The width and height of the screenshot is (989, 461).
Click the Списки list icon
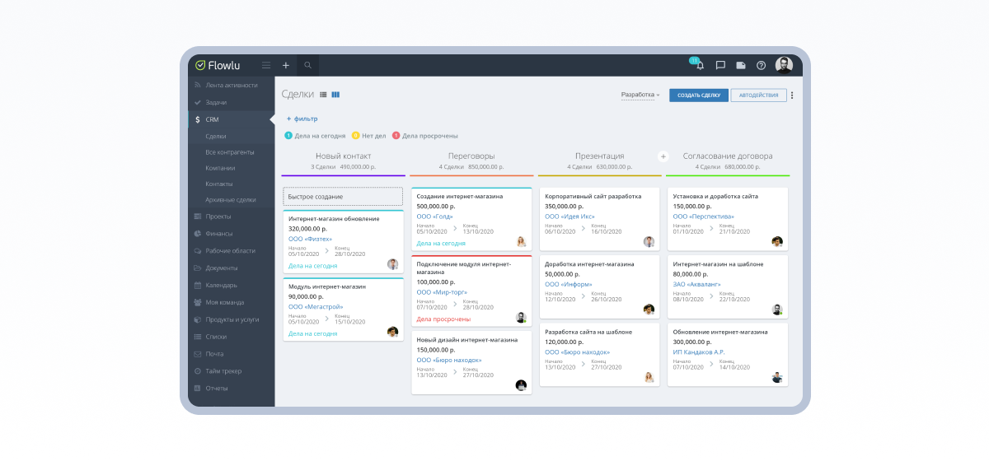click(x=197, y=337)
